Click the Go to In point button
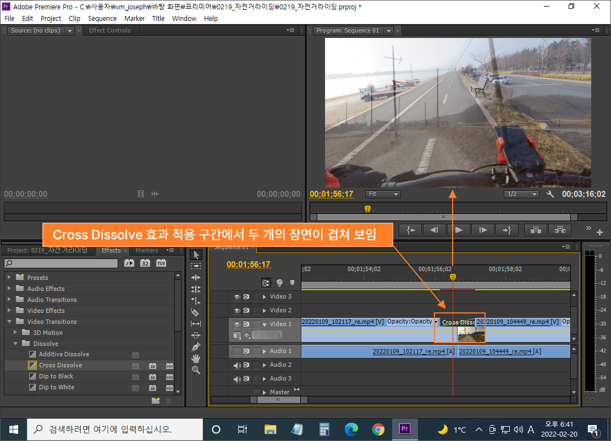The width and height of the screenshot is (611, 441). 410,230
